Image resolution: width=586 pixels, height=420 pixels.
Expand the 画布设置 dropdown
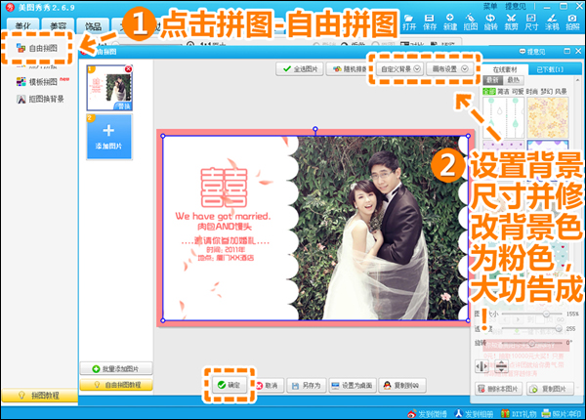coord(450,69)
